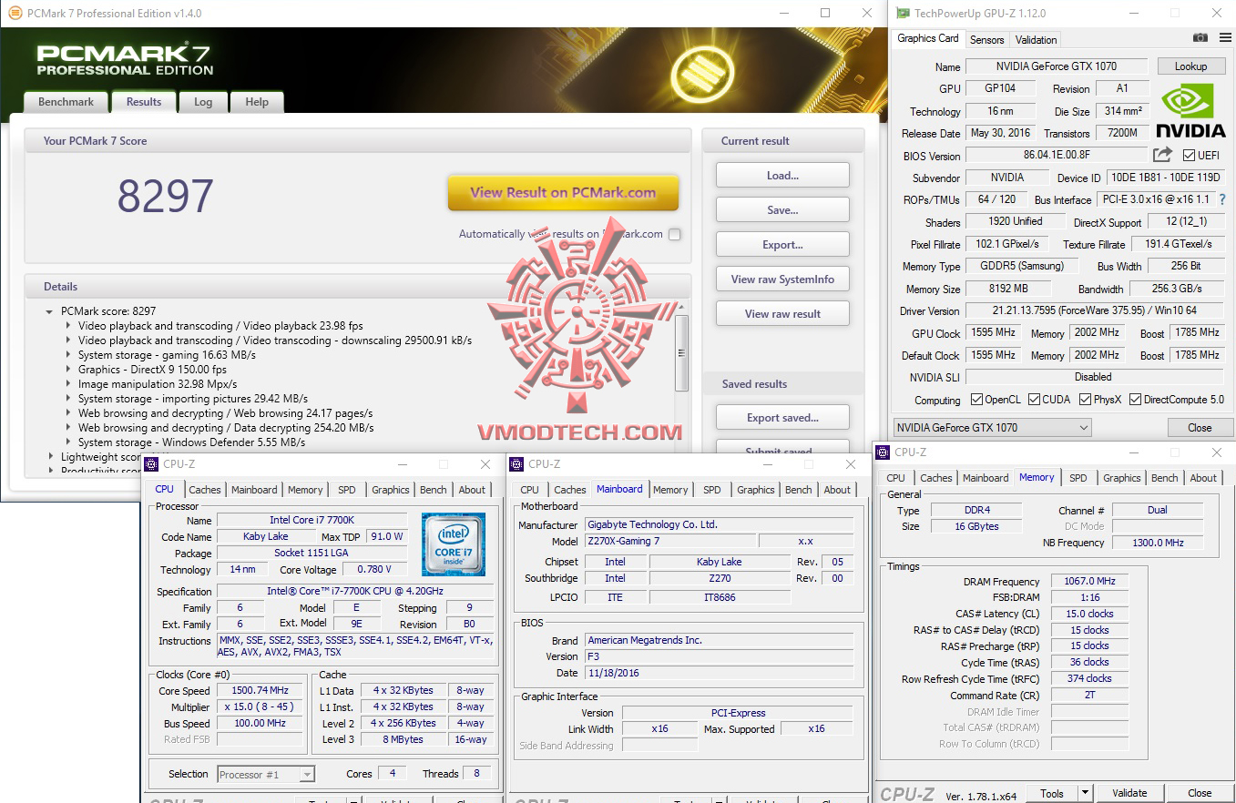Click the Memory window's CPU-Z title icon
The image size is (1236, 803).
884,452
